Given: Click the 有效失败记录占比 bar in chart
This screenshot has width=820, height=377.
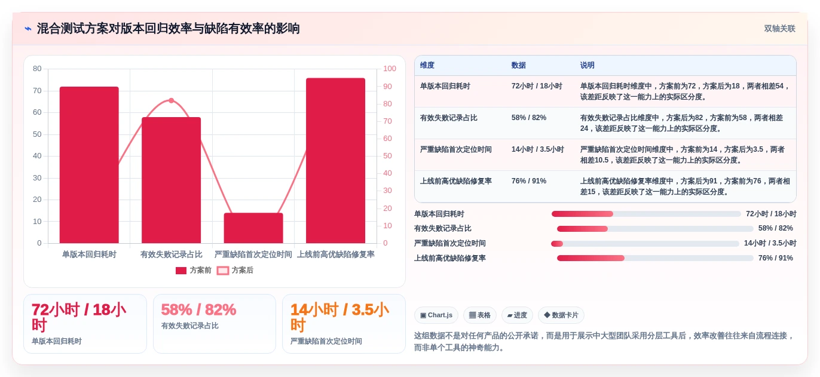Looking at the screenshot, I should (171, 180).
